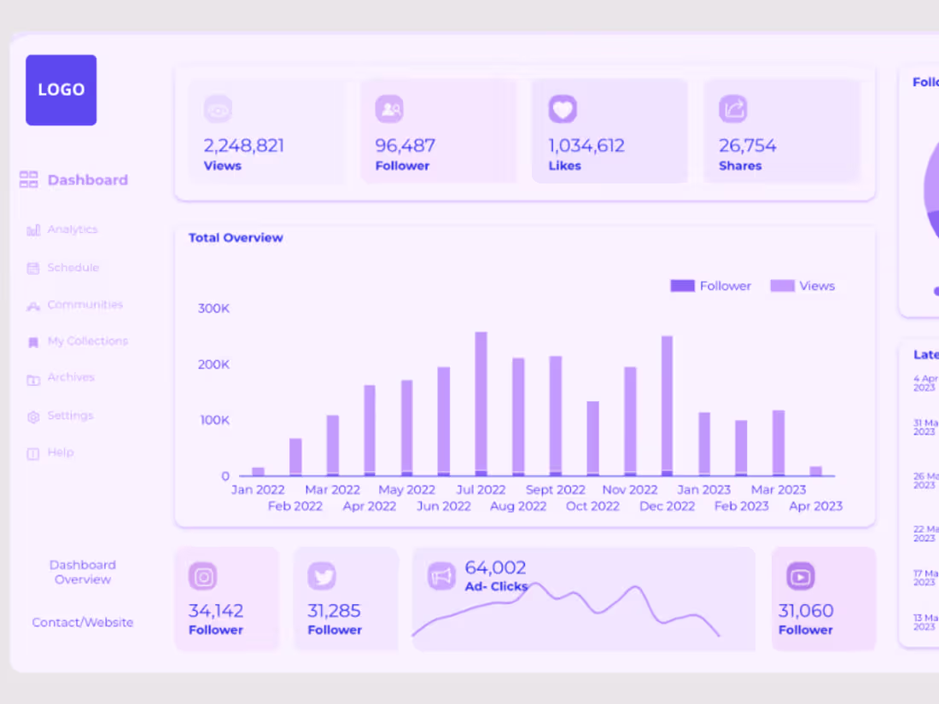Click the LOGO button
Image resolution: width=939 pixels, height=704 pixels.
click(x=61, y=90)
